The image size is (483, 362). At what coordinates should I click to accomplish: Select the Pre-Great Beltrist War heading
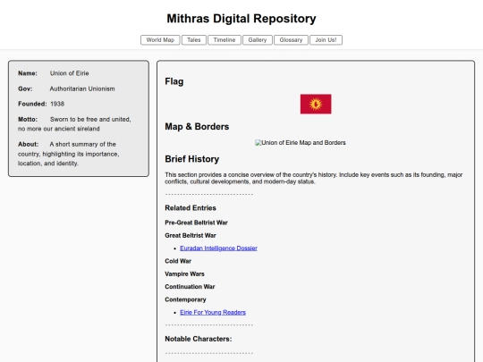[196, 223]
